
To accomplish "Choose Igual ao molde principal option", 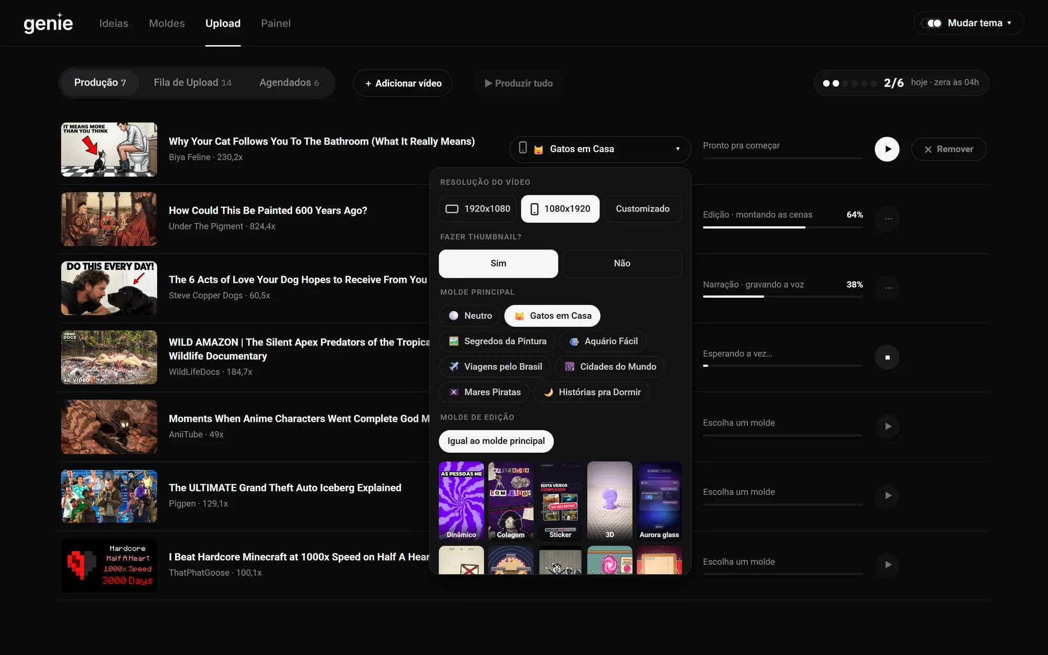I will [496, 441].
